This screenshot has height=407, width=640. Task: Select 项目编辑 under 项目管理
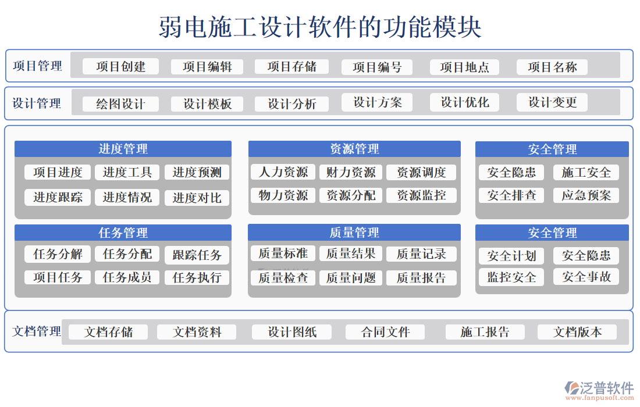[x=207, y=66]
